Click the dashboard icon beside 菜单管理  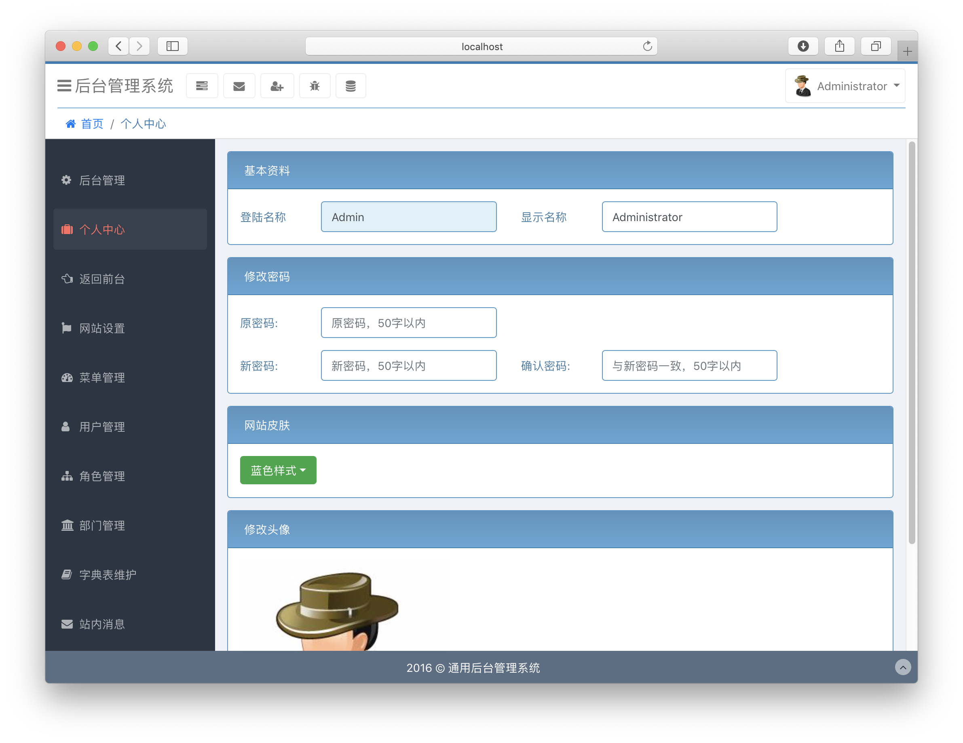pyautogui.click(x=67, y=378)
